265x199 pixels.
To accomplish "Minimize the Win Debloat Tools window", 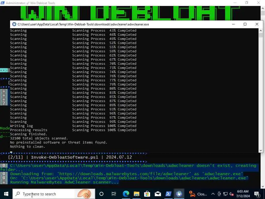I will pos(235,3).
